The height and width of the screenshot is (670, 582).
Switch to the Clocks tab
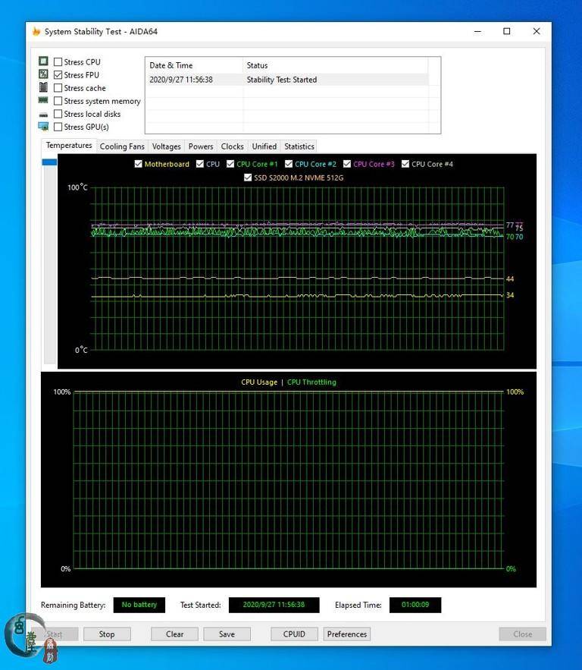(232, 146)
